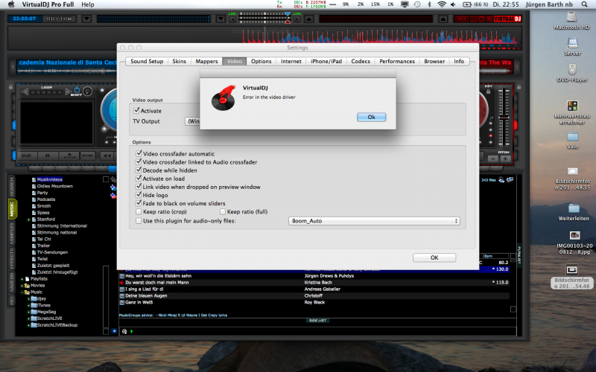596x372 pixels.
Task: Click the green play arrow in the bottom bar
Action: point(132,331)
